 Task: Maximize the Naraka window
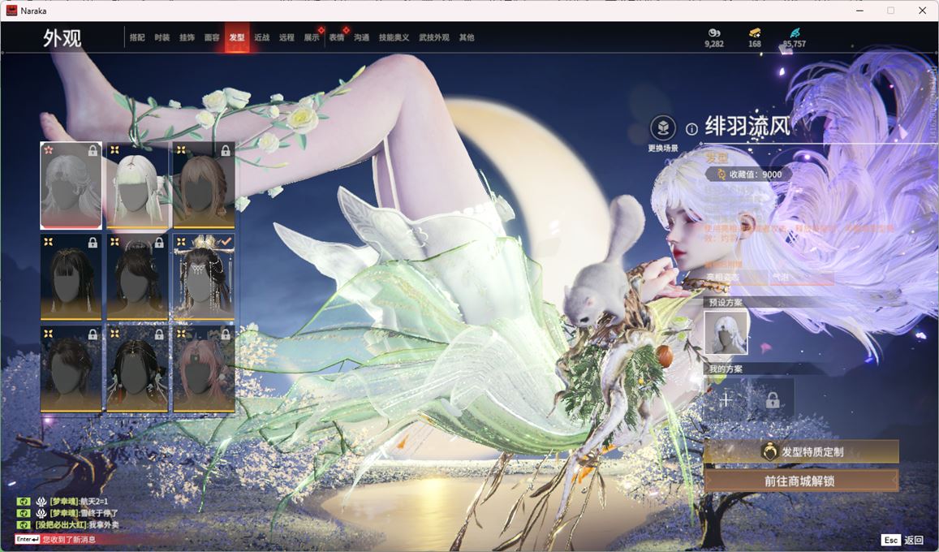891,11
